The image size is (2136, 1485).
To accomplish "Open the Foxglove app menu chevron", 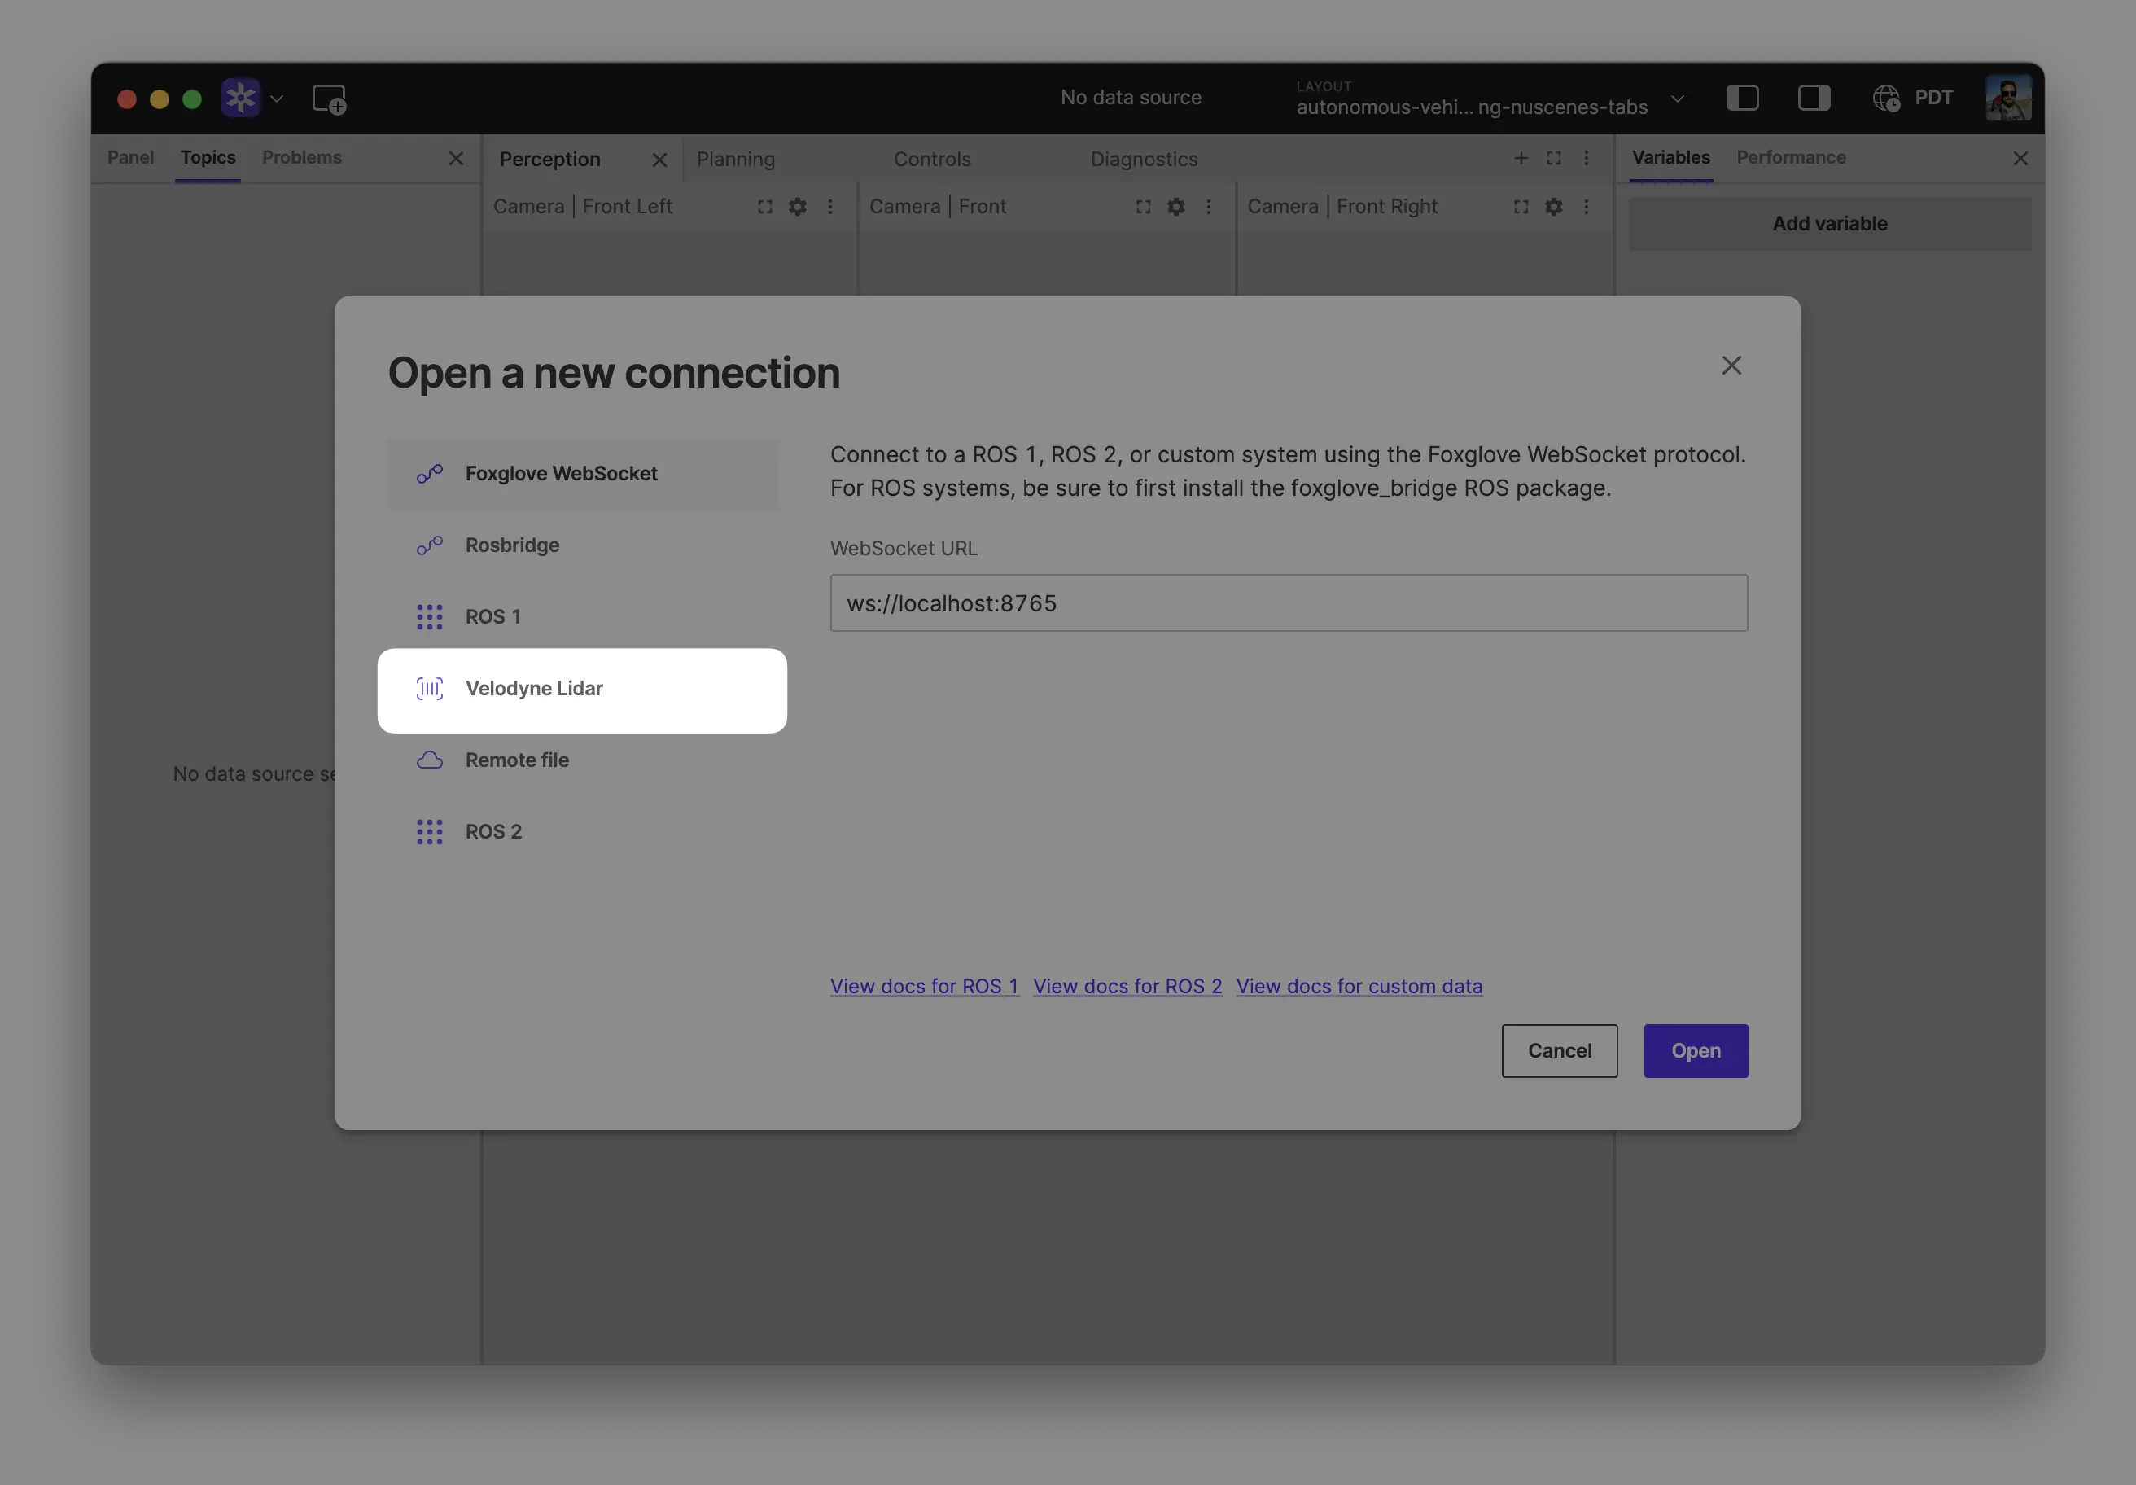I will 276,99.
